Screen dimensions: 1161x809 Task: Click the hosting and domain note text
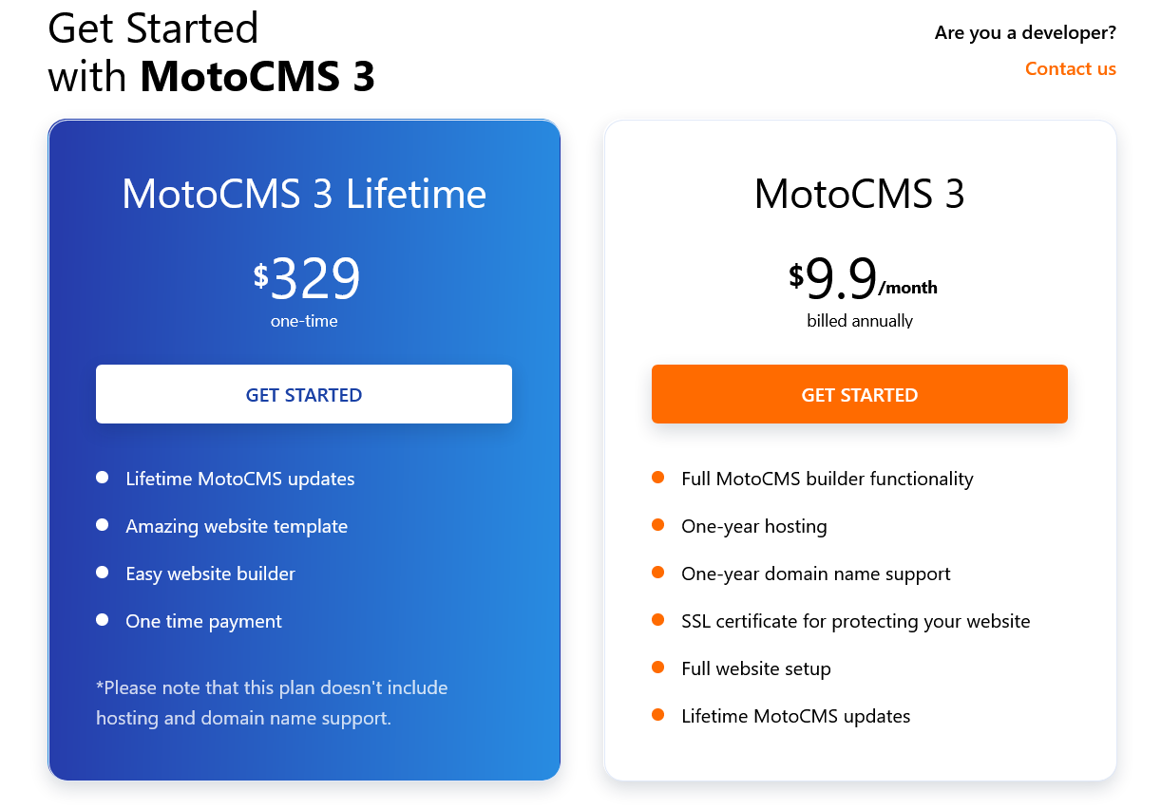click(x=272, y=703)
